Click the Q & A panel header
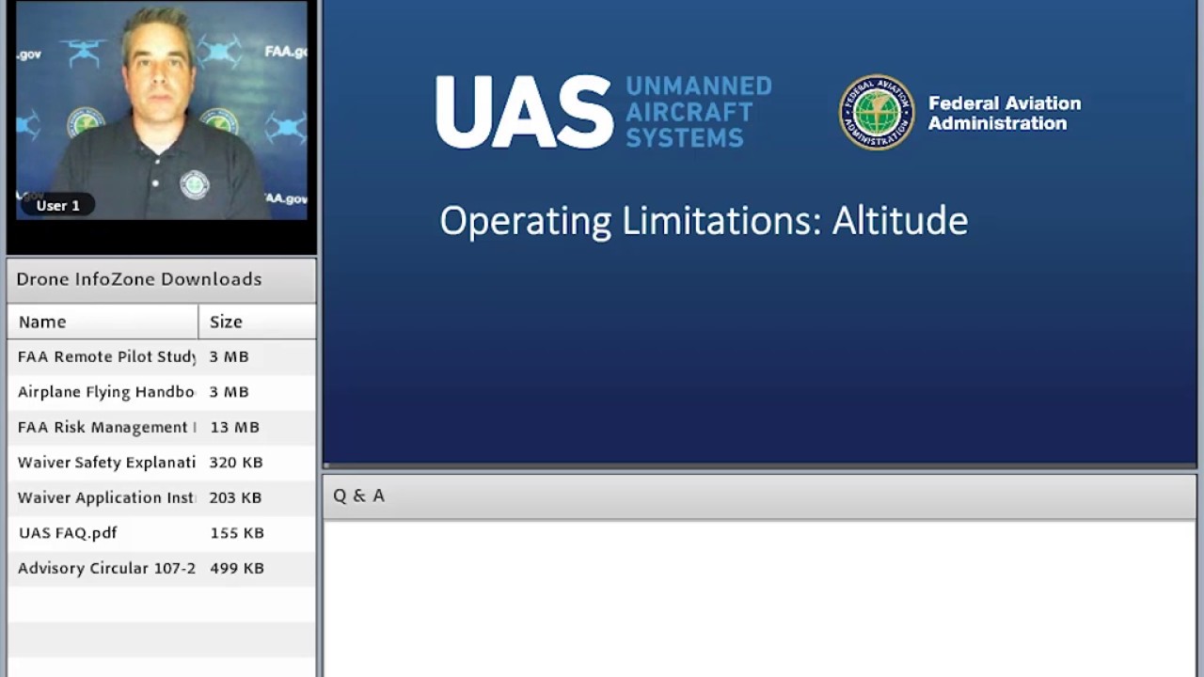 pos(760,496)
